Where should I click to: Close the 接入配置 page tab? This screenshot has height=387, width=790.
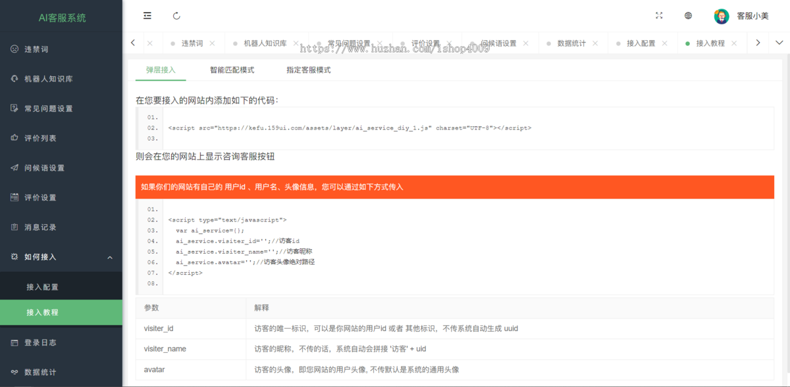(665, 43)
